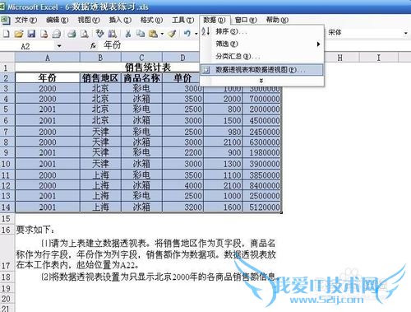The image size is (411, 312).
Task: Choose 排序(S)... from 数据 menu
Action: pos(262,31)
